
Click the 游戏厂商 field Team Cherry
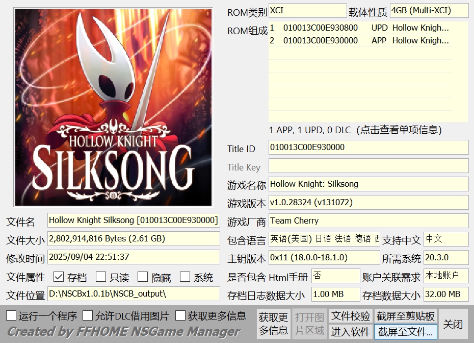pos(368,220)
